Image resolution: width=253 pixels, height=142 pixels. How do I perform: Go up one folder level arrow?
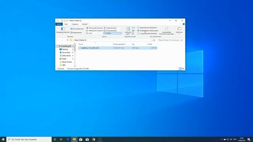68,40
